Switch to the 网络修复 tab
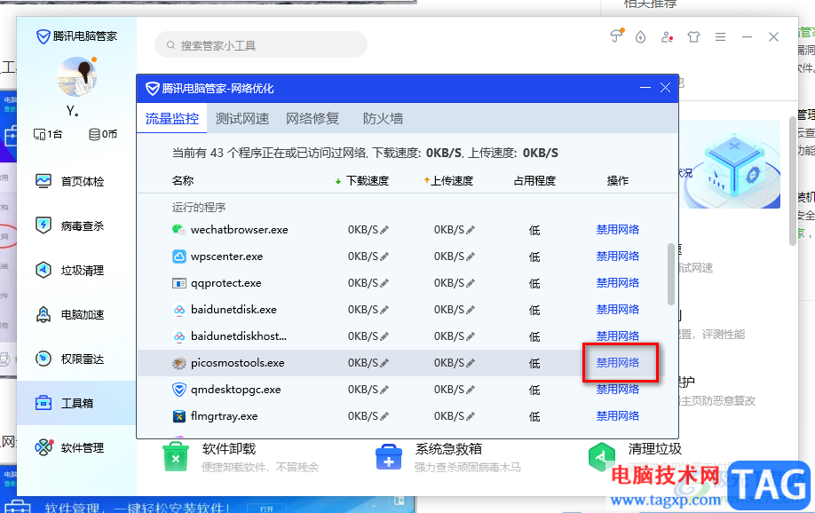Image resolution: width=815 pixels, height=513 pixels. (x=313, y=119)
